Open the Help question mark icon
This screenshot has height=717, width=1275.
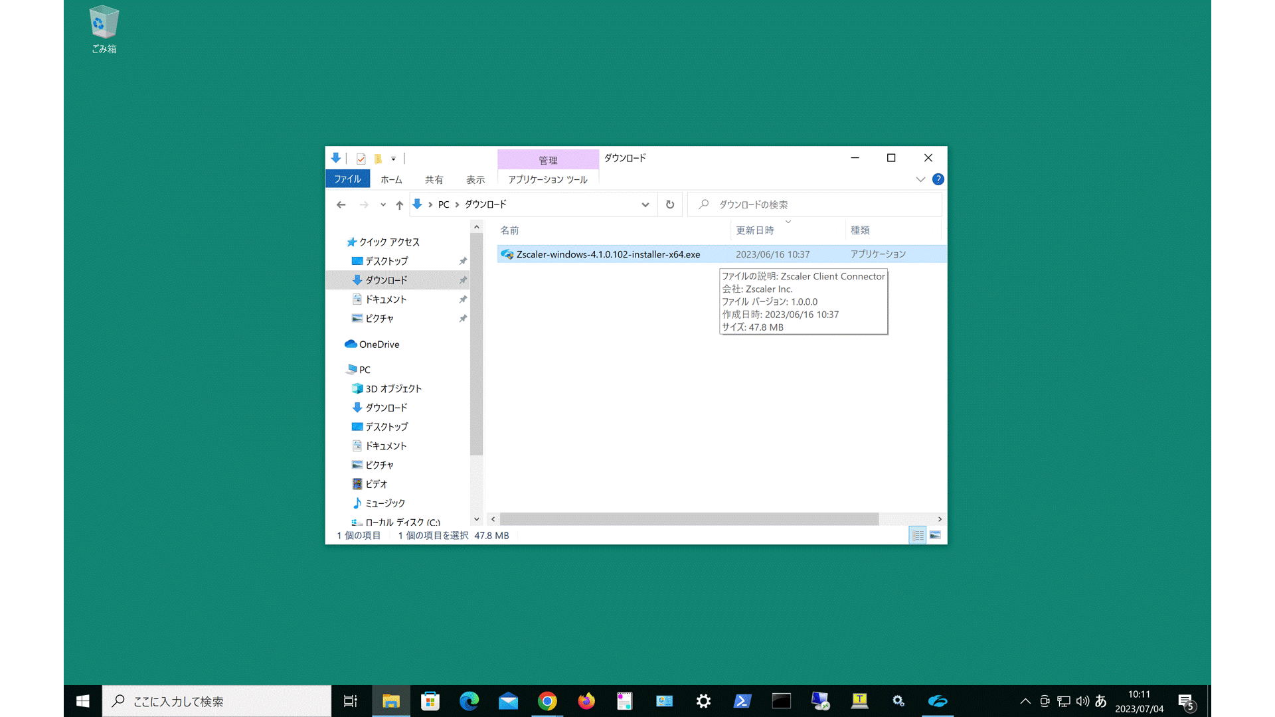pos(938,179)
